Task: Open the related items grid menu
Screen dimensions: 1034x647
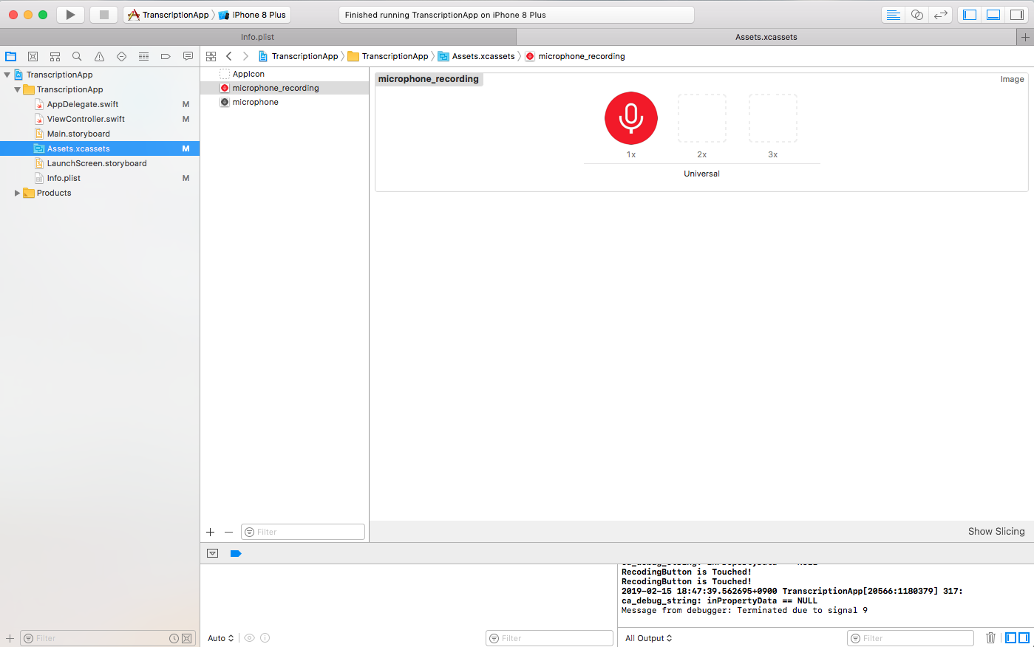Action: pos(211,56)
